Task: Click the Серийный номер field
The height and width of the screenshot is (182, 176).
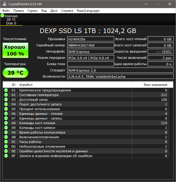Action: 90,45
